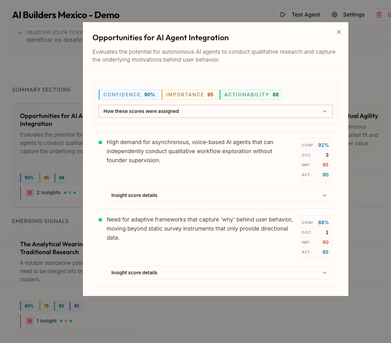Click the 80% confidence chip on emerging signal
This screenshot has height=343, width=391.
click(x=29, y=306)
